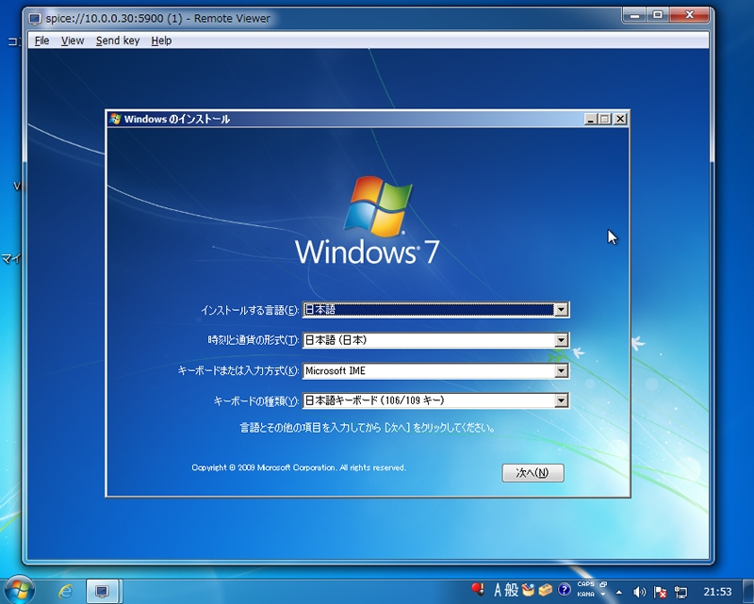Minimize the Windows installer dialog
Viewport: 754px width, 604px height.
pyautogui.click(x=591, y=119)
